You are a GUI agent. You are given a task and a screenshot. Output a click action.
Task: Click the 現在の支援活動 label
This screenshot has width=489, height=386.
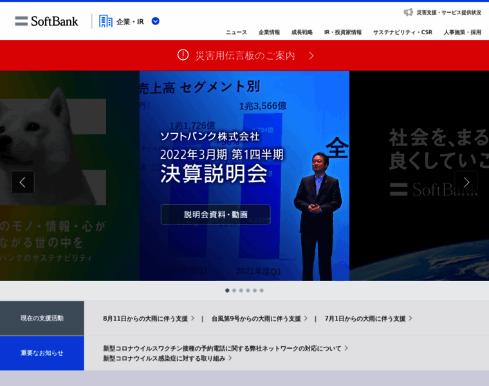(42, 318)
